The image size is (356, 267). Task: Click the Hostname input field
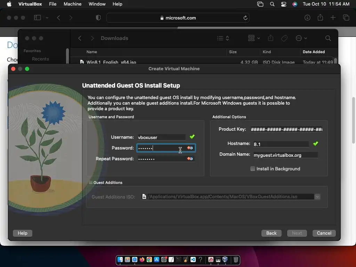point(281,144)
